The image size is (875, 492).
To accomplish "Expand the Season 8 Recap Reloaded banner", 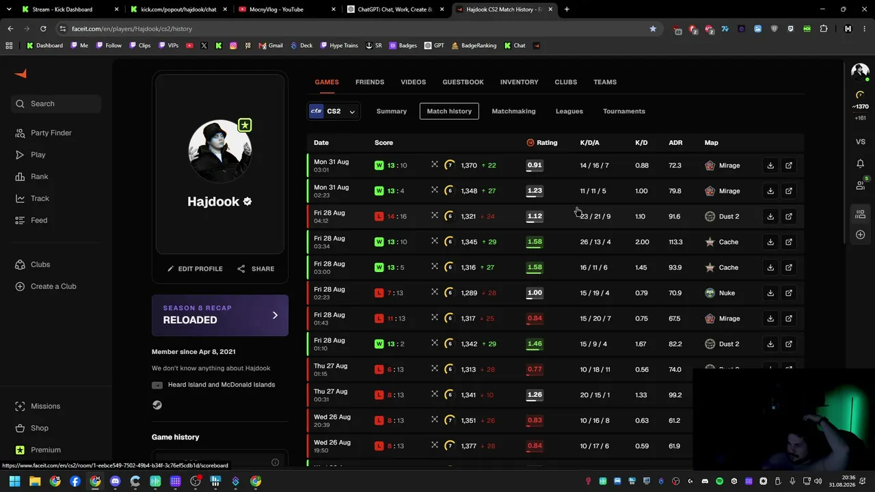I will (x=220, y=315).
